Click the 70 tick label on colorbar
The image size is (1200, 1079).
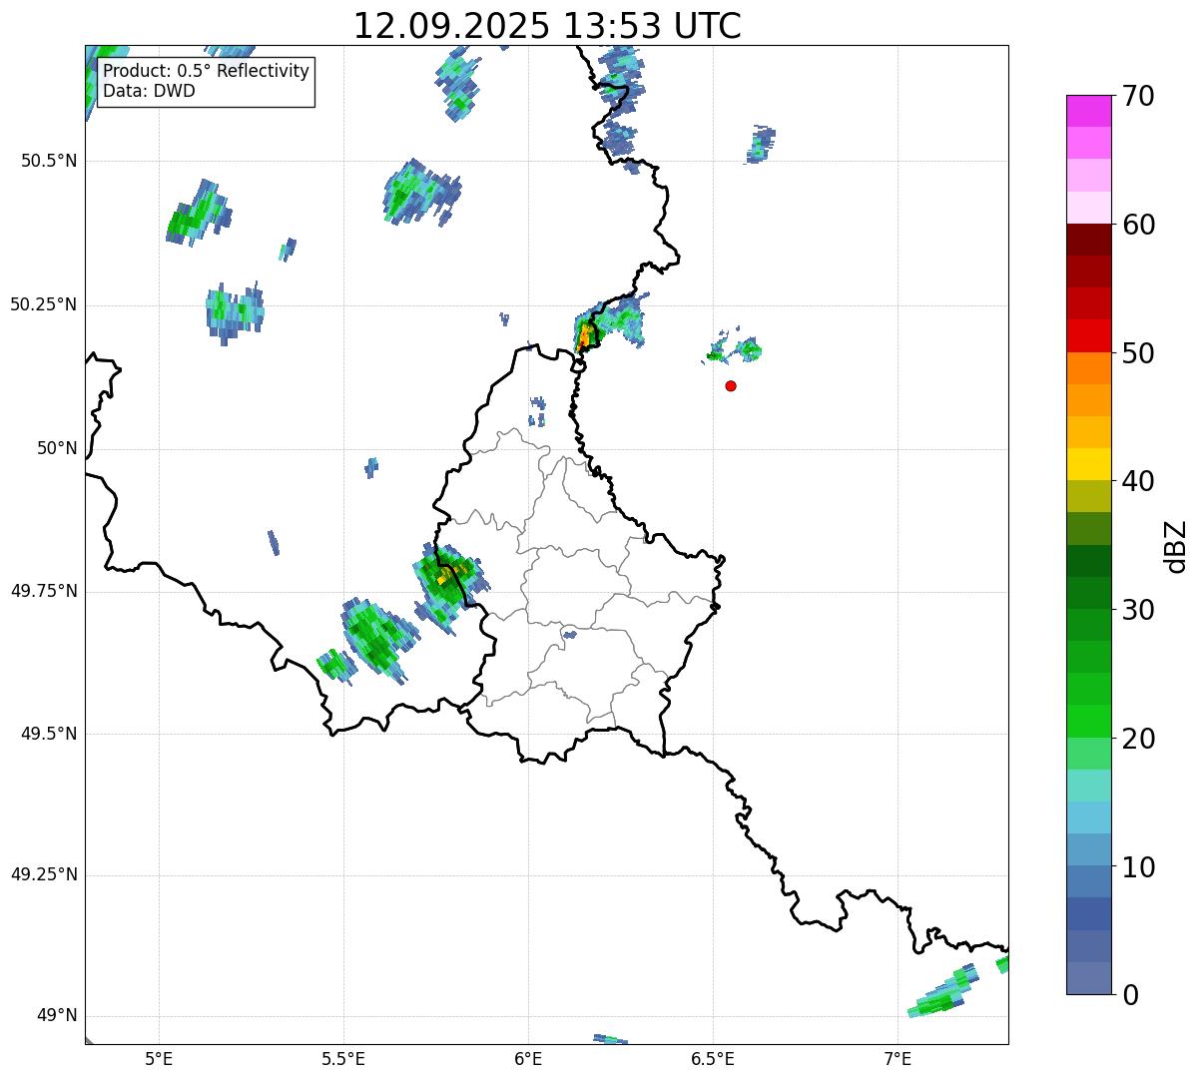(1138, 97)
